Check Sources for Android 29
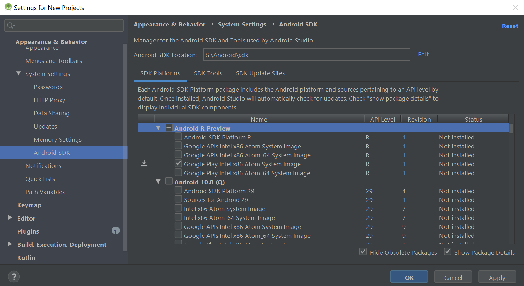 (178, 199)
